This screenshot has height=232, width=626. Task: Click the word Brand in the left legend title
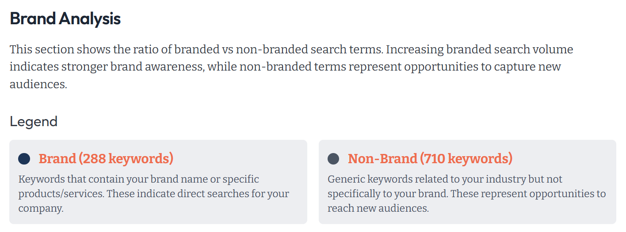[x=57, y=159]
